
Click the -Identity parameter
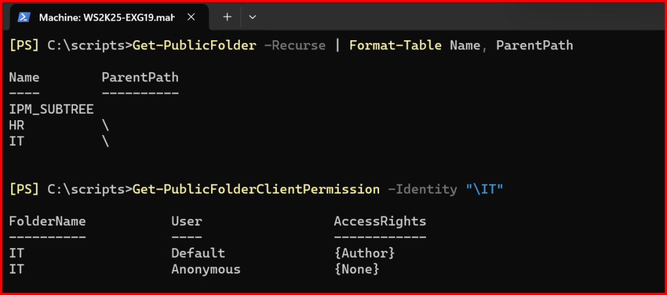click(422, 189)
